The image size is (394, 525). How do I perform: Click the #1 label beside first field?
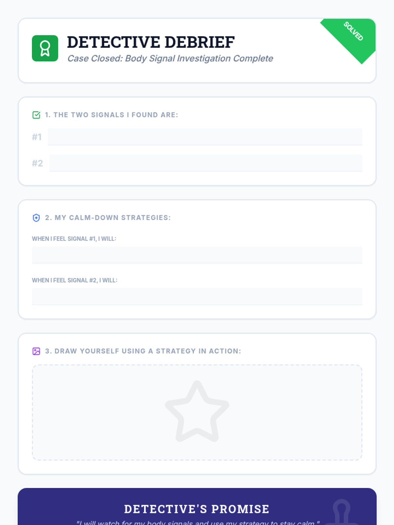37,137
